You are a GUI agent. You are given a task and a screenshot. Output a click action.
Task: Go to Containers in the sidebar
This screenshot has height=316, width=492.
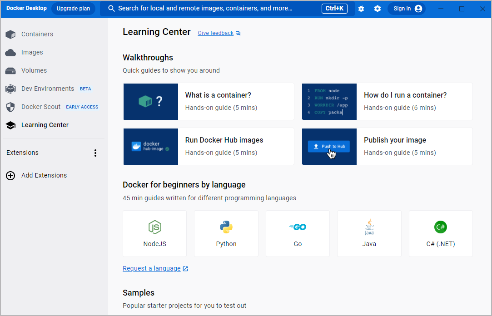[x=37, y=34]
